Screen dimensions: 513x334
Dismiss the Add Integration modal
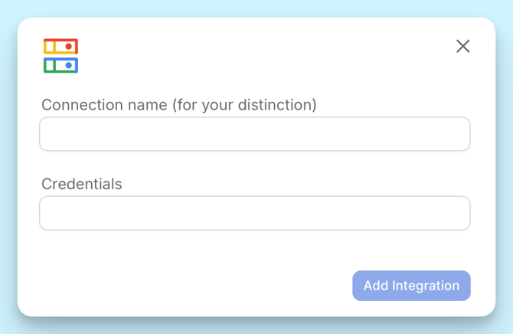point(462,46)
